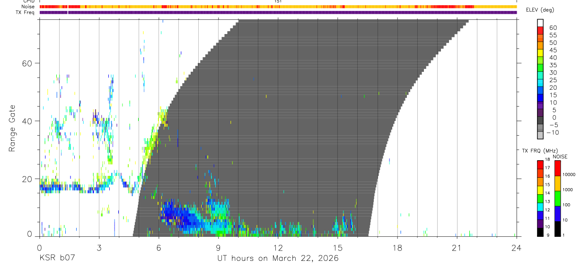
Task: Click the purple TX Freq strip above the plot
Action: click(278, 12)
